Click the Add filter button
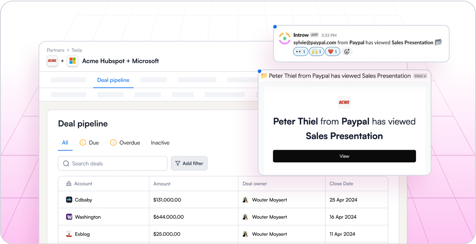 coord(189,163)
